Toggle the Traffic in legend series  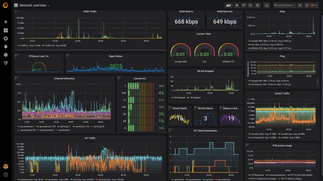click(24, 45)
